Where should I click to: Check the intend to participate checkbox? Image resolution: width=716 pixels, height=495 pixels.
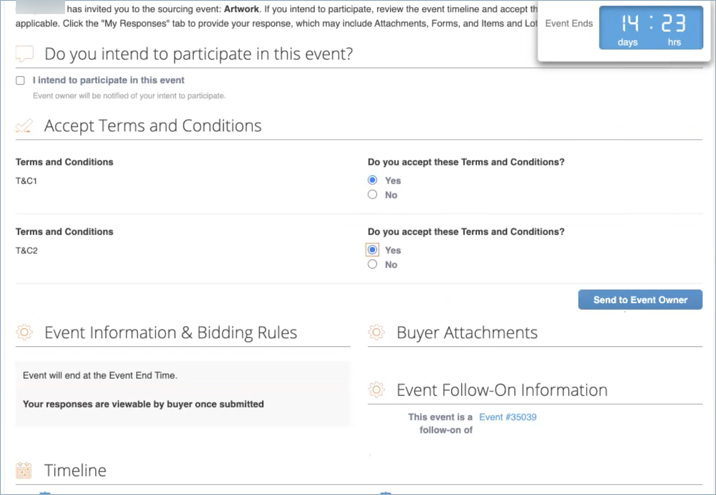point(20,80)
